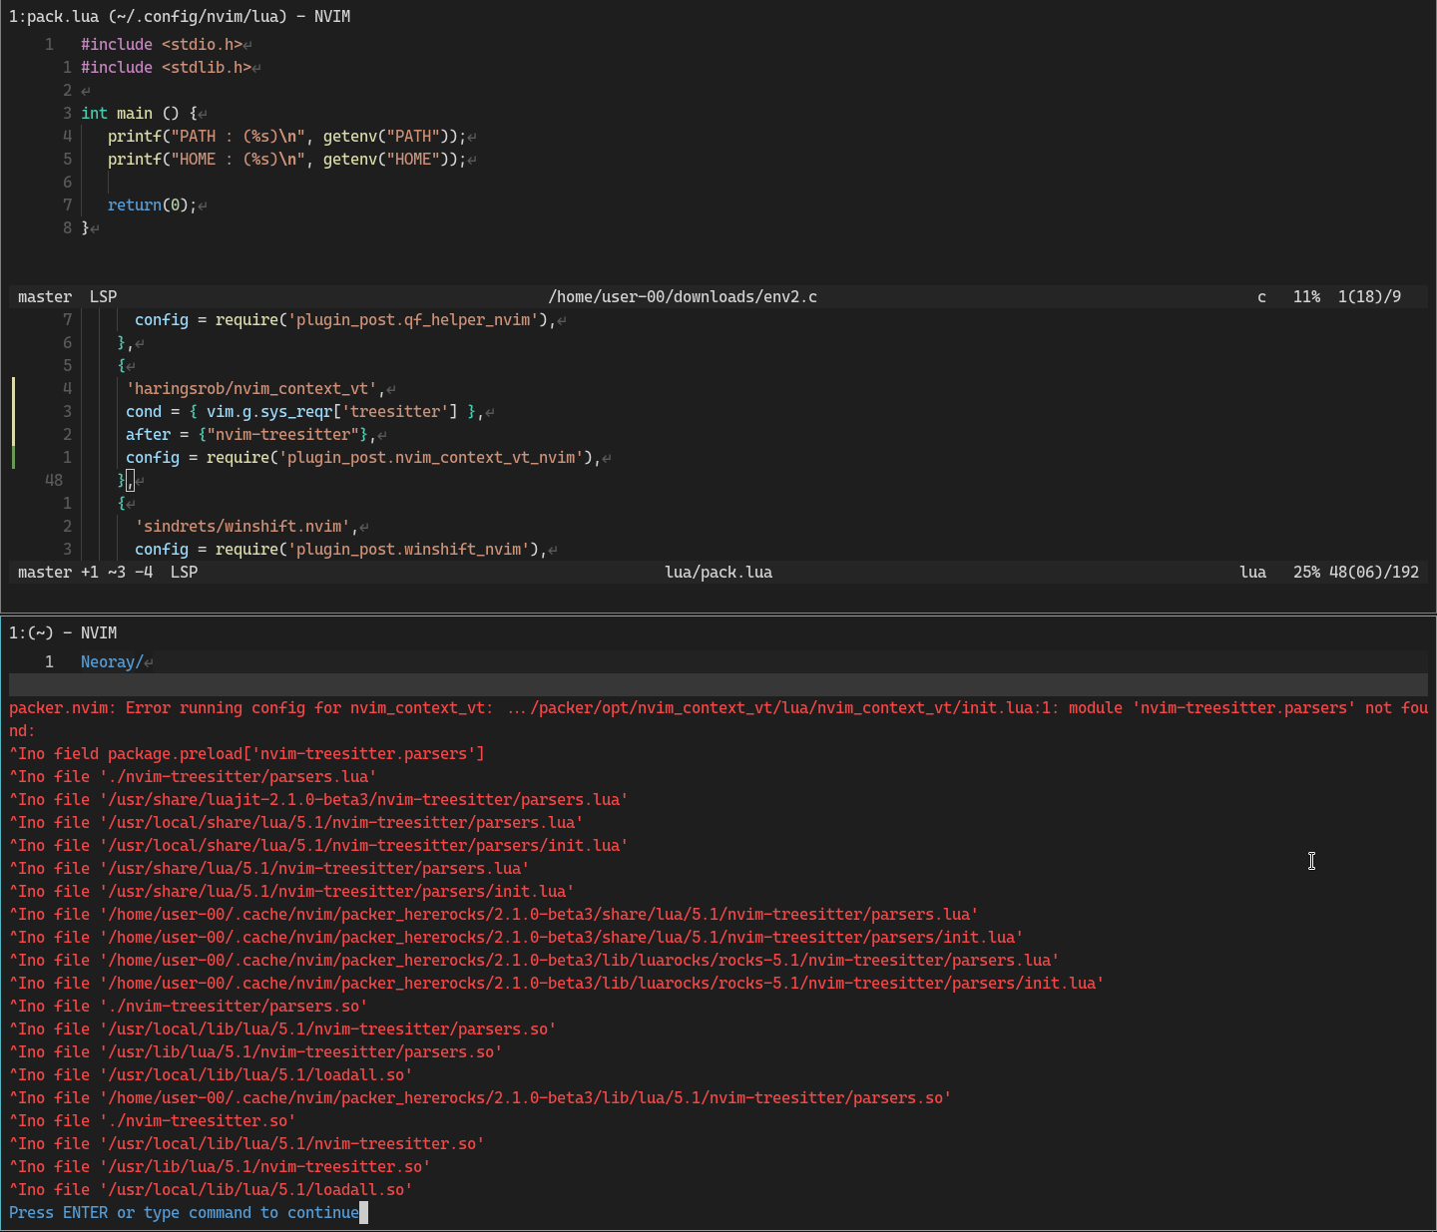Click "no field package.preload" error line
The width and height of the screenshot is (1437, 1232).
(246, 753)
